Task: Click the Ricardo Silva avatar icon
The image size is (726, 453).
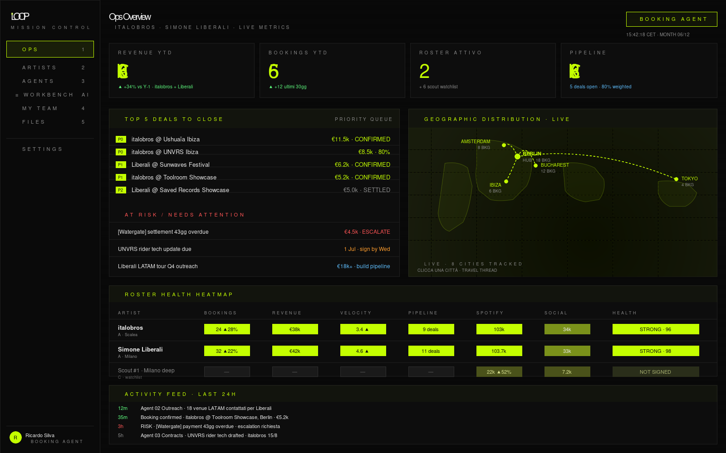Action: click(x=15, y=438)
